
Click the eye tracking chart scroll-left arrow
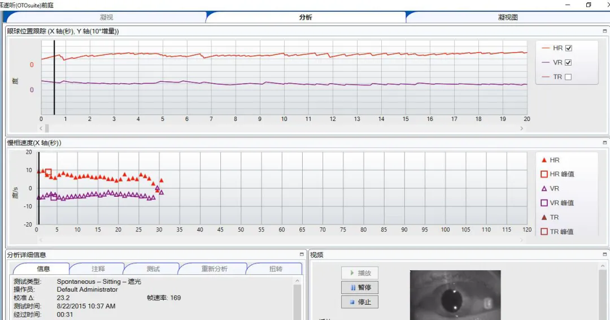41,128
